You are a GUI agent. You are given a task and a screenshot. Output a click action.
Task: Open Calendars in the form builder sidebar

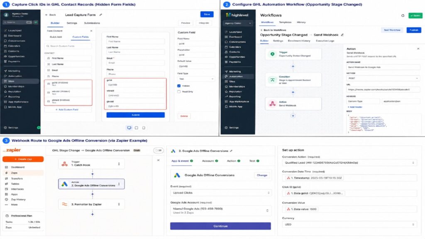[14, 46]
